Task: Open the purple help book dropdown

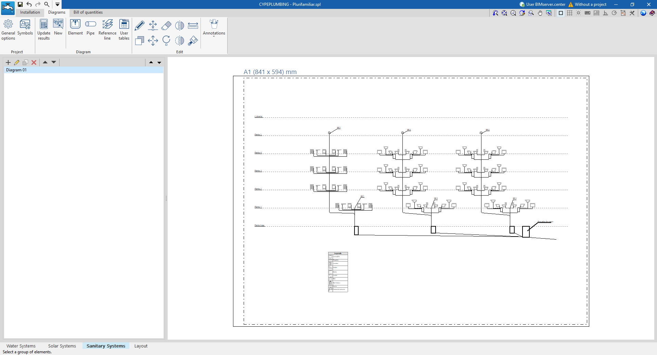Action: click(652, 13)
